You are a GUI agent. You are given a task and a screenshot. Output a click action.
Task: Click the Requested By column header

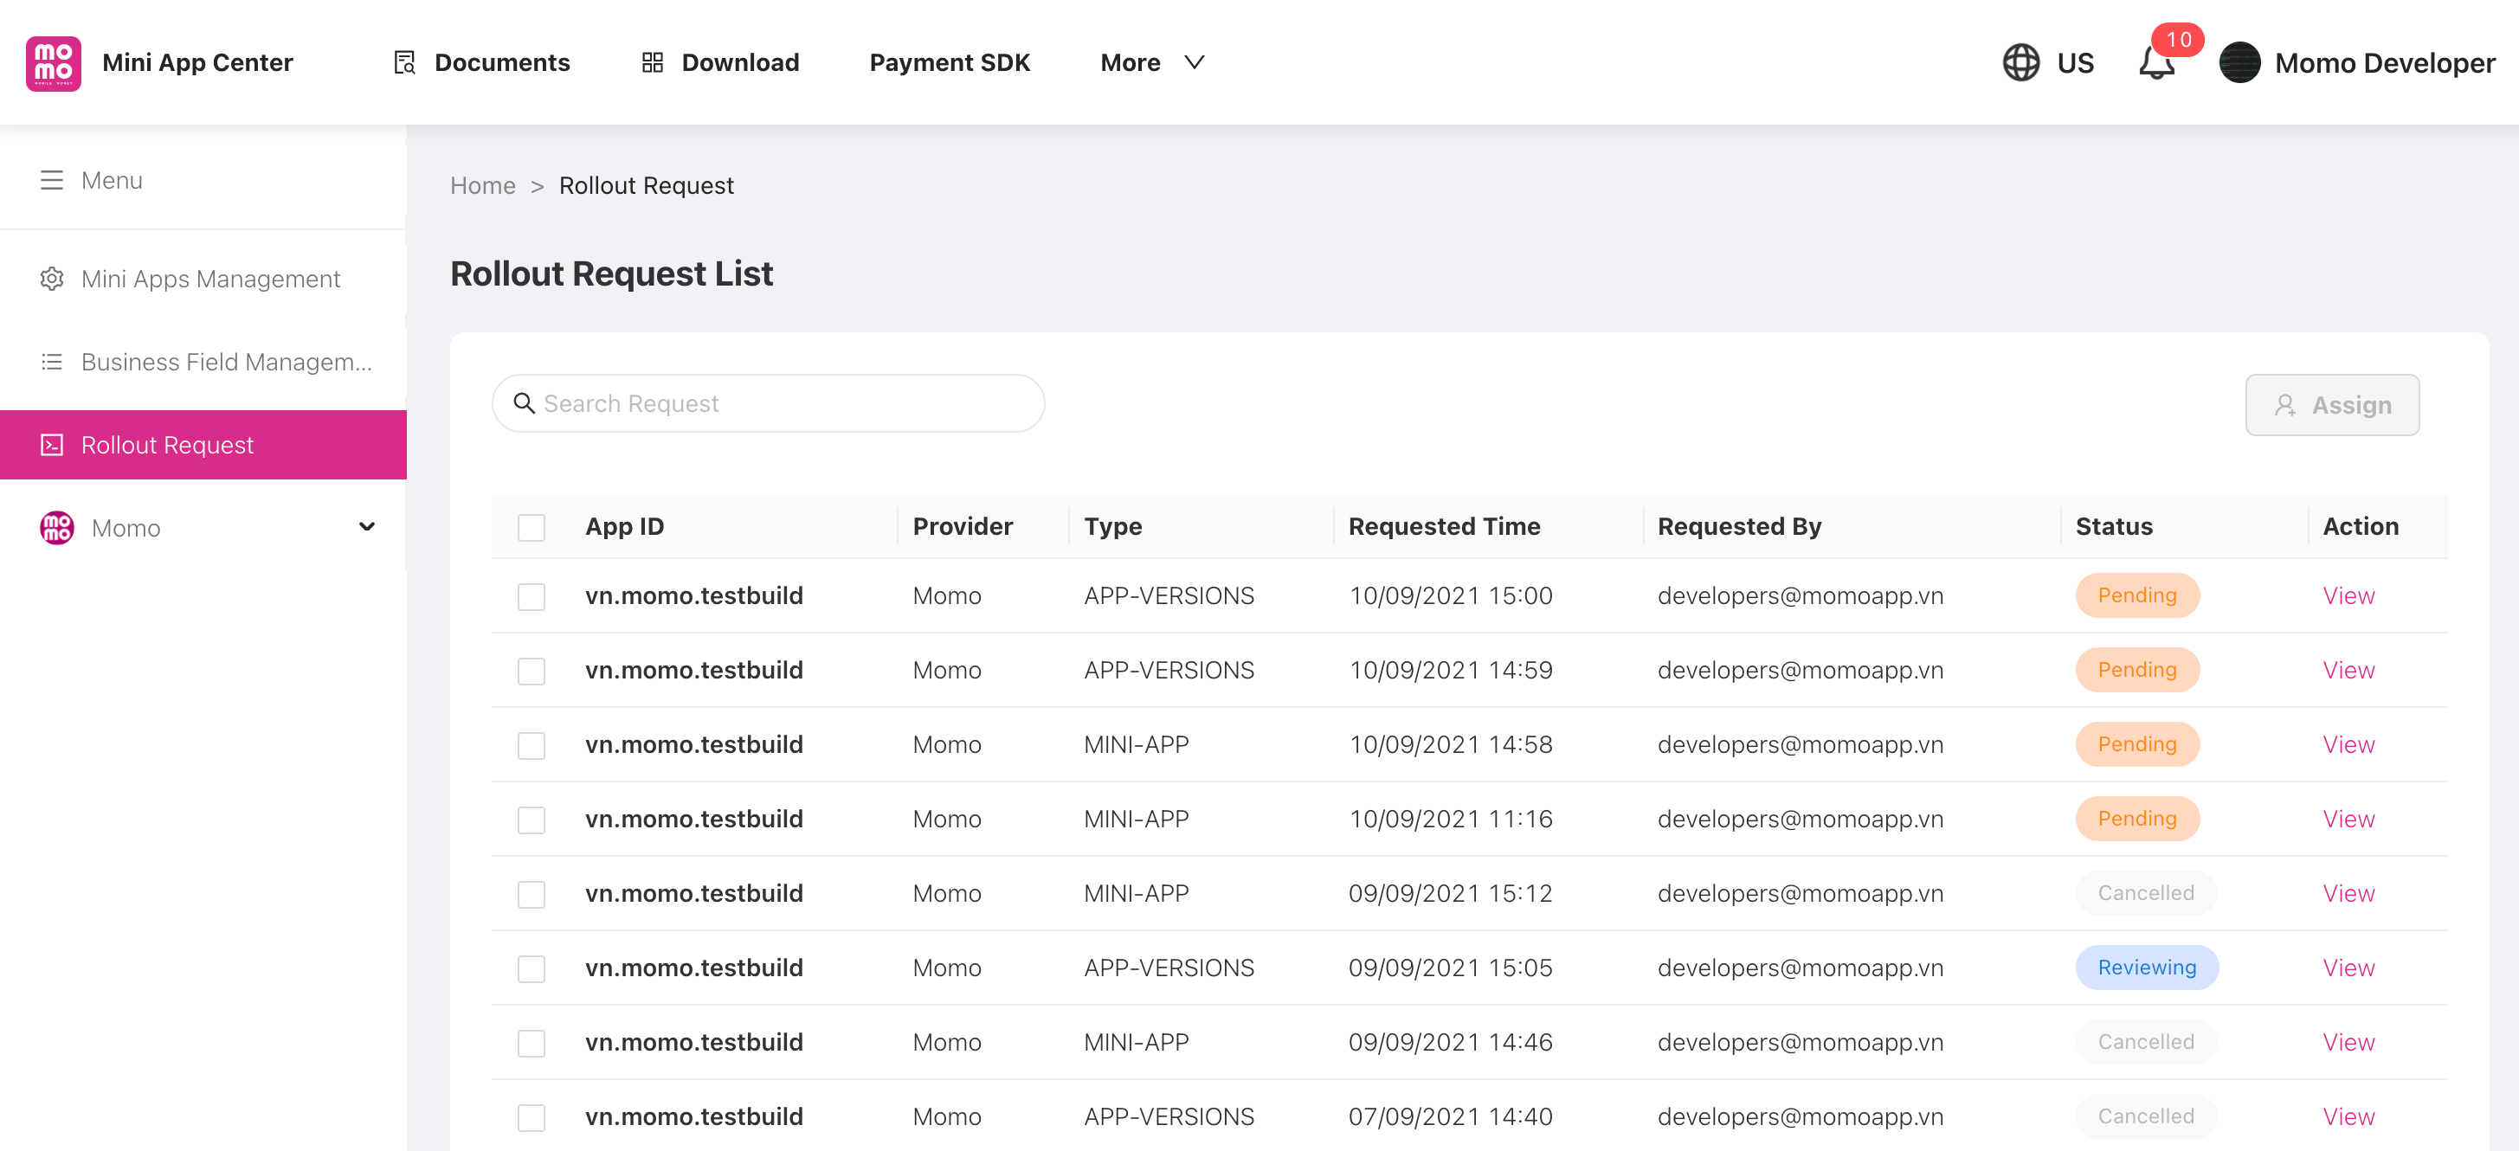click(x=1739, y=526)
